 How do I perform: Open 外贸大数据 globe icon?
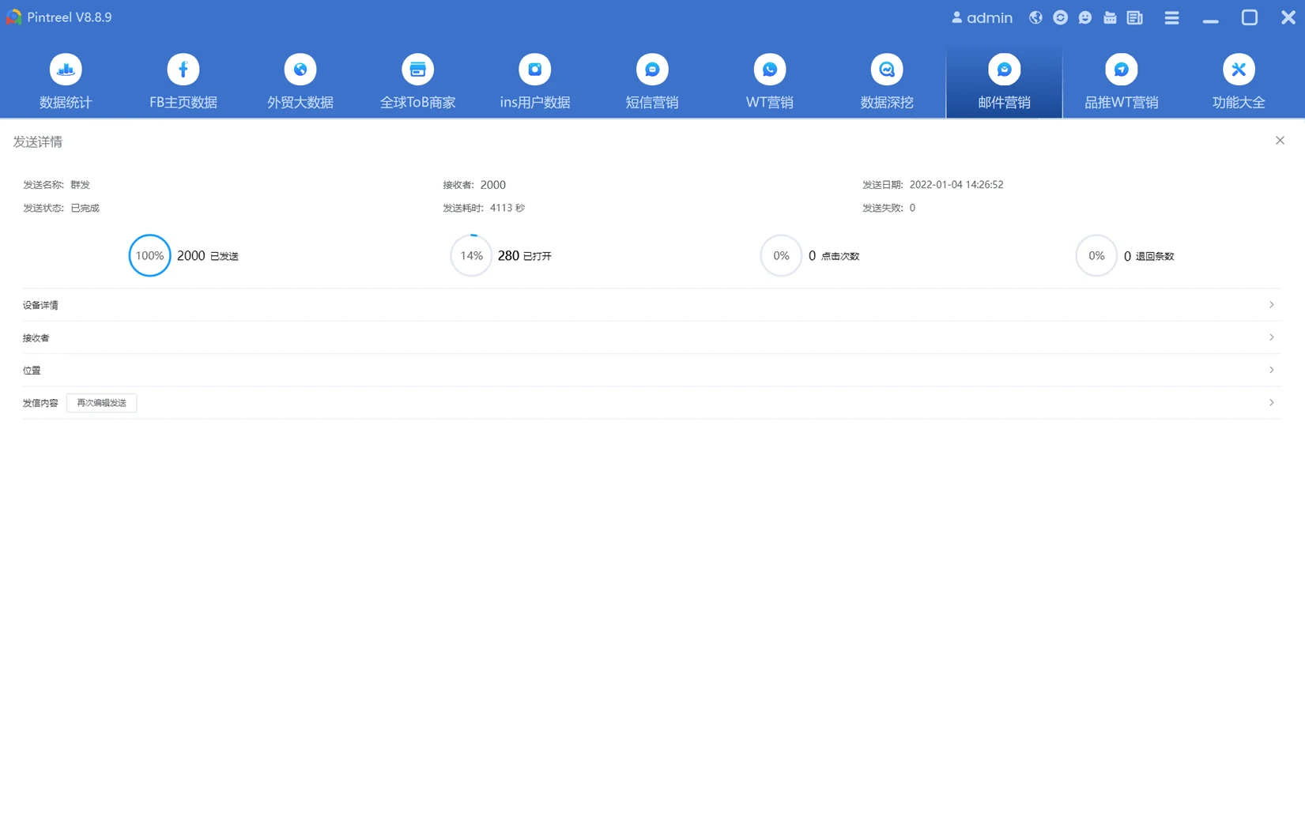coord(300,70)
